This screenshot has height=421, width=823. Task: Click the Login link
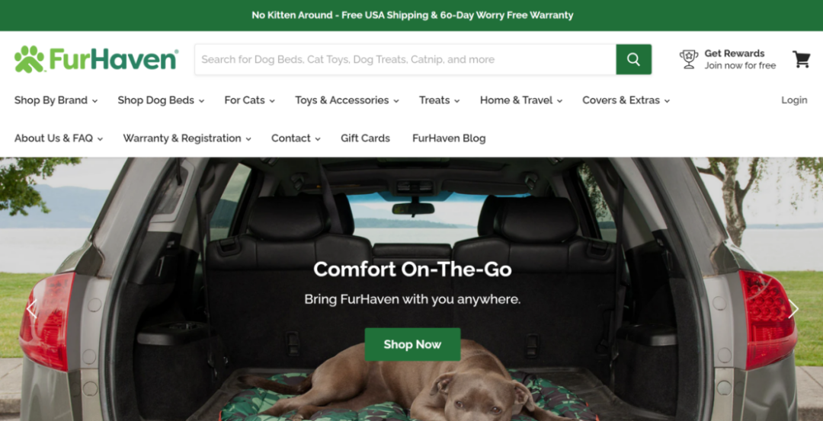click(x=794, y=100)
